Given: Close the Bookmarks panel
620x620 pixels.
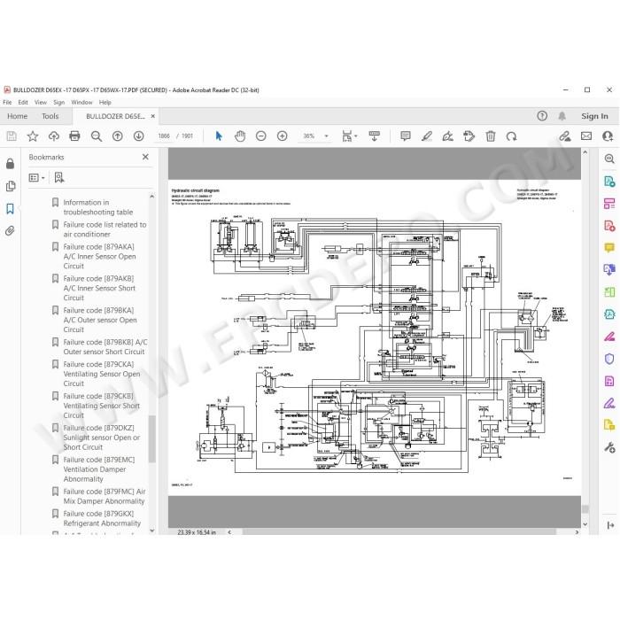Looking at the screenshot, I should [x=145, y=157].
